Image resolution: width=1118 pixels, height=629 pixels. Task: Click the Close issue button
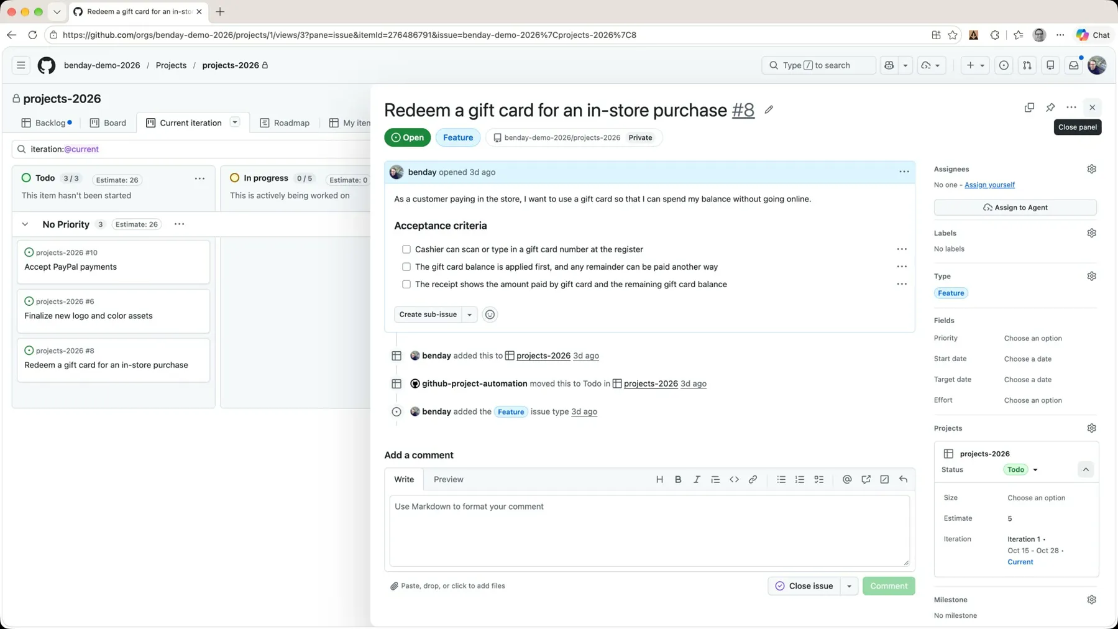(804, 586)
